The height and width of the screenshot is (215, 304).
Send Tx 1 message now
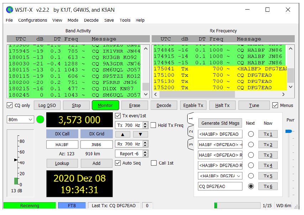268,134
